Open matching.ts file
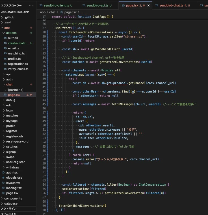The width and height of the screenshot is (208, 215). click(18, 53)
